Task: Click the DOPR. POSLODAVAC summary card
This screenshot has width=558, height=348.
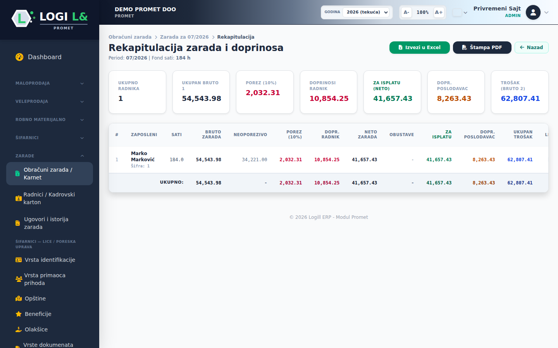Action: click(456, 92)
